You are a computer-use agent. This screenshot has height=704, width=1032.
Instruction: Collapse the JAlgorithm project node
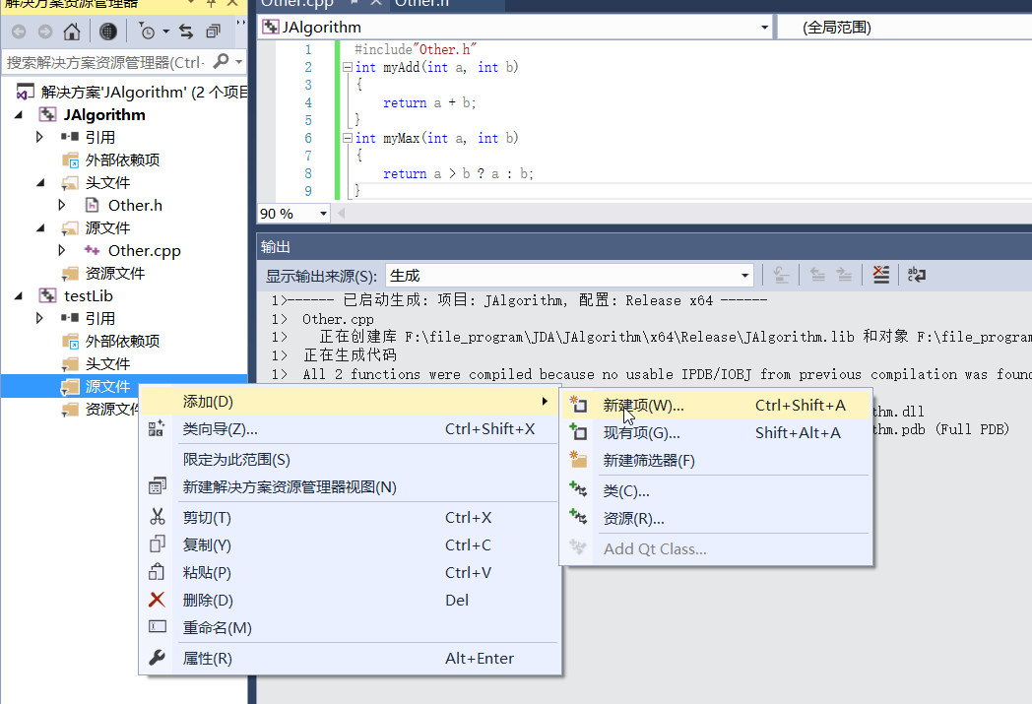click(x=19, y=114)
